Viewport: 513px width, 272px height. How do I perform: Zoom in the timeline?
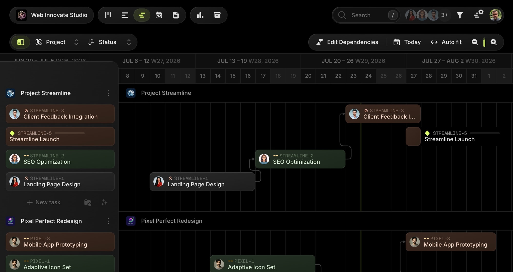pyautogui.click(x=494, y=42)
